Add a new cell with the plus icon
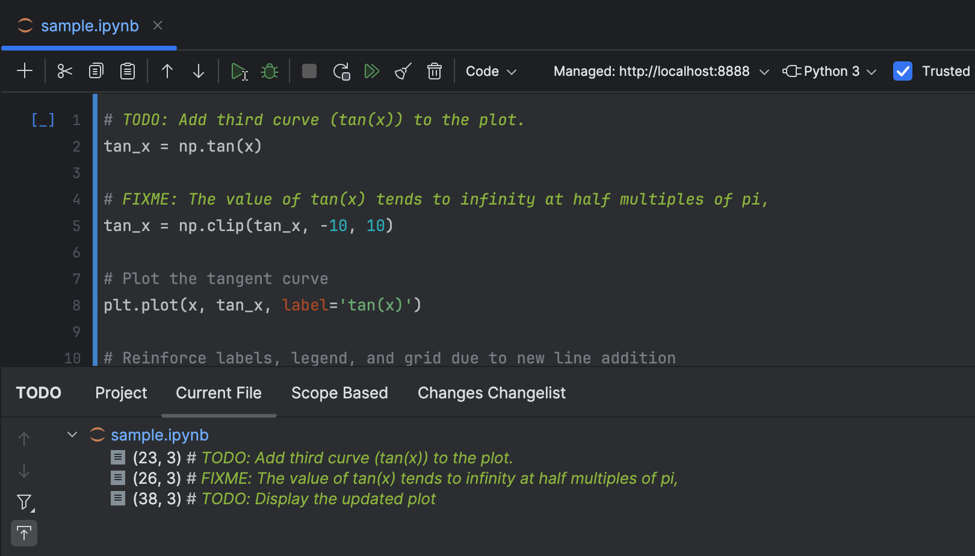Screen dimensions: 975x556 (25, 71)
